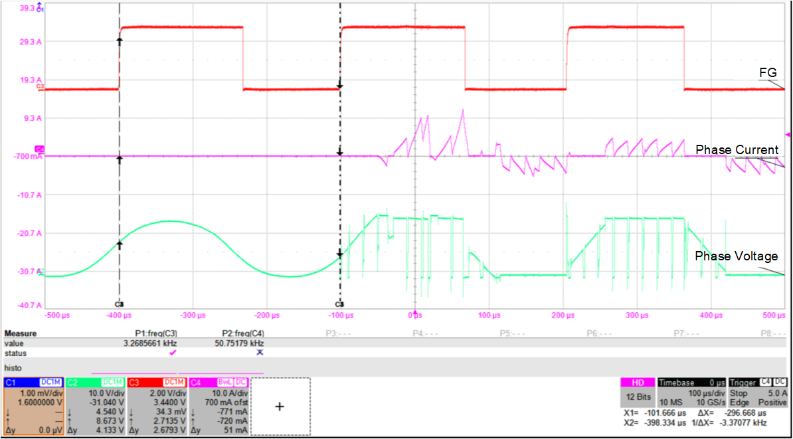
Task: Select the right cursor marker at -100 µs
Action: [x=339, y=304]
